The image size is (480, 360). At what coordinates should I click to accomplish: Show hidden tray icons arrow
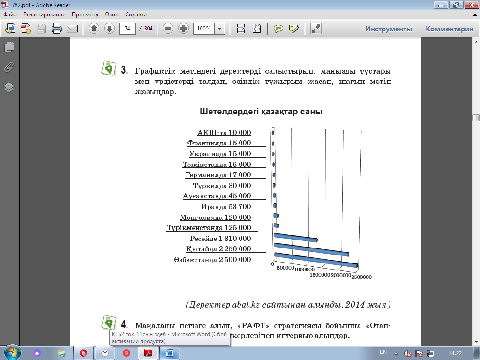(396, 353)
